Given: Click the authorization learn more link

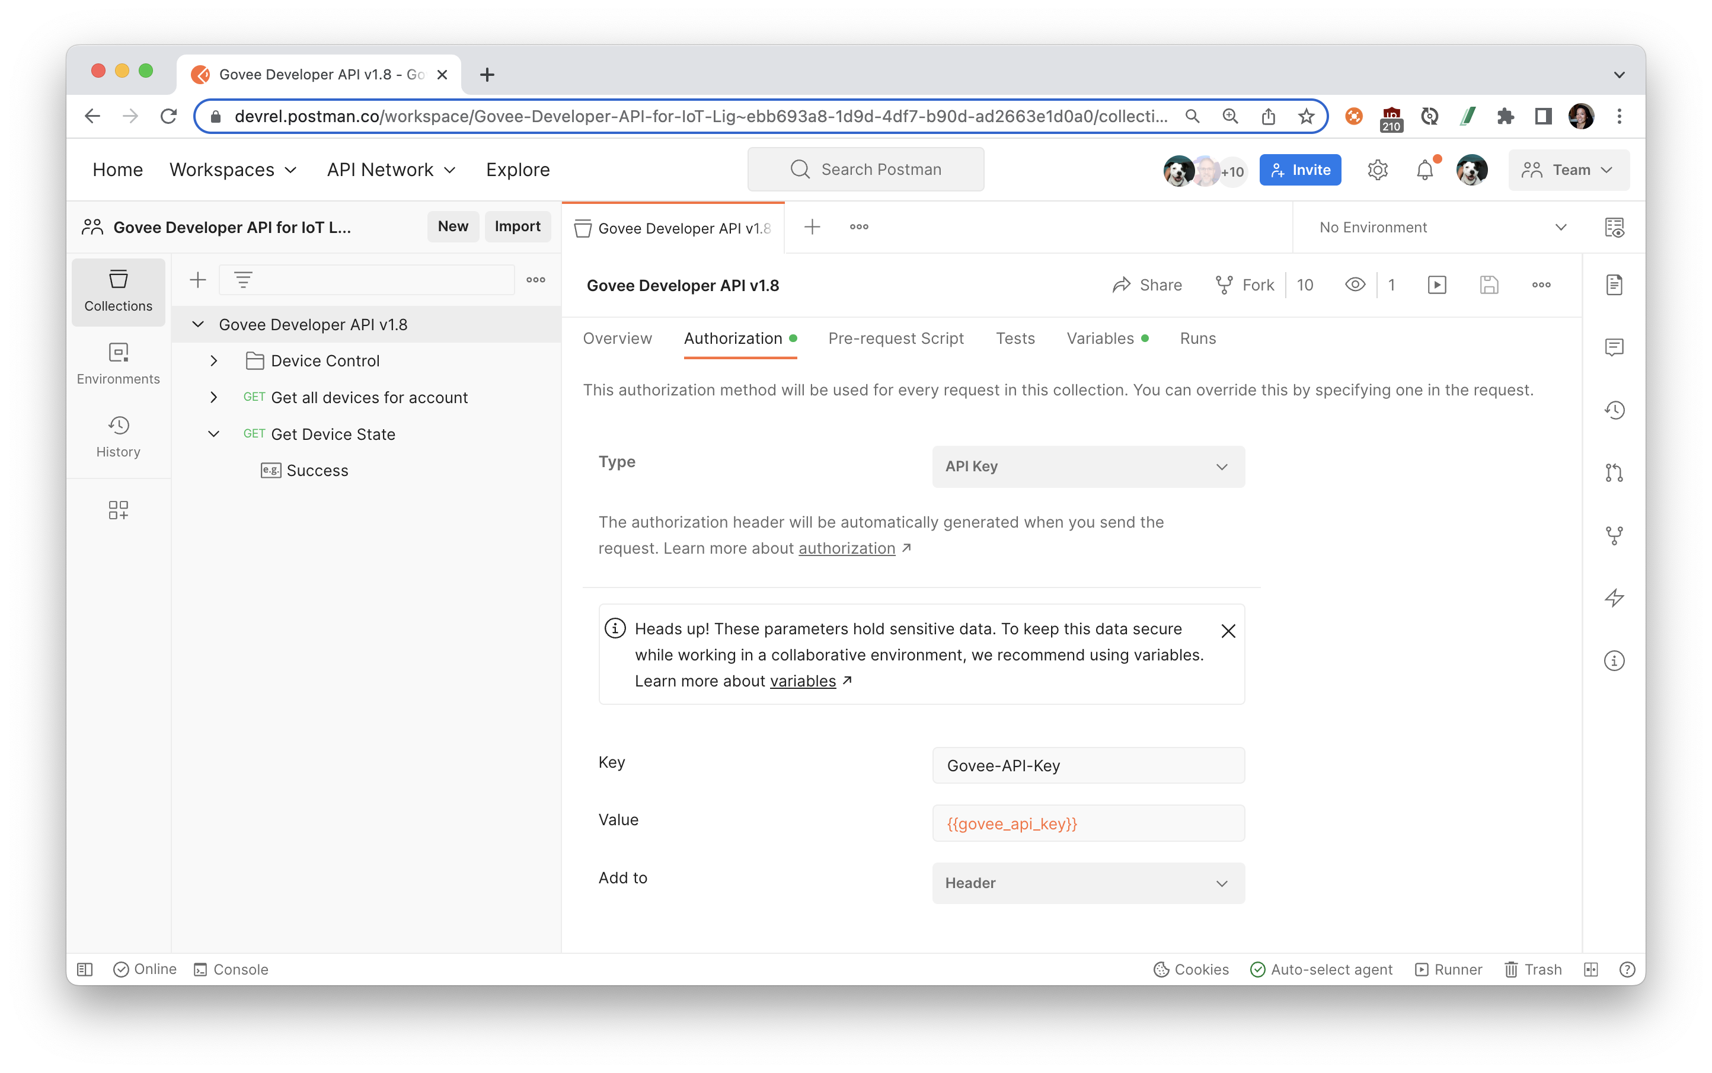Looking at the screenshot, I should click(x=848, y=548).
